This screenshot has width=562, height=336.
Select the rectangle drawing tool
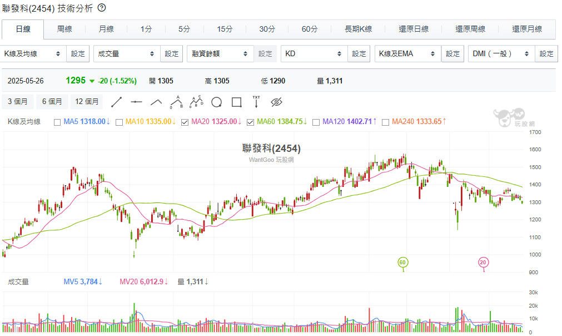(236, 102)
